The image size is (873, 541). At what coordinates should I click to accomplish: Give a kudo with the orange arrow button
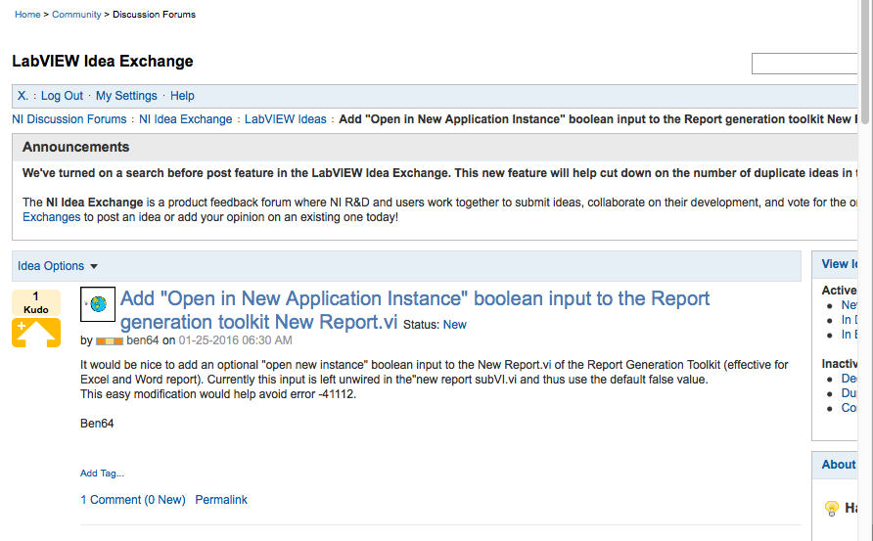coord(36,333)
